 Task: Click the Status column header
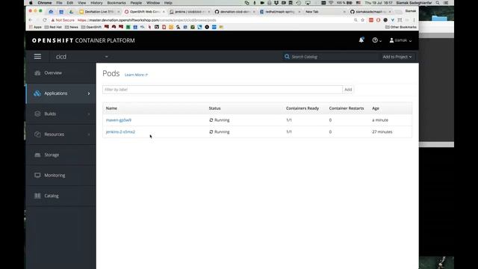(x=214, y=108)
